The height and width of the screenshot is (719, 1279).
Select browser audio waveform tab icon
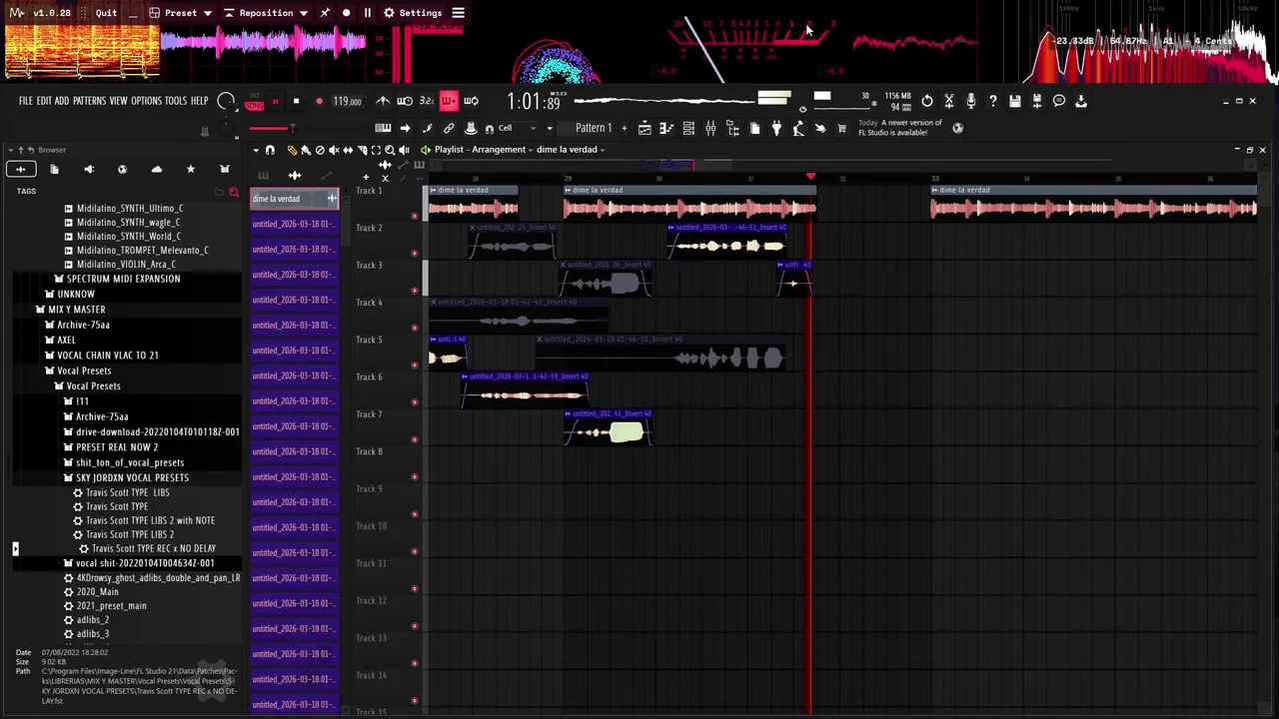point(20,170)
